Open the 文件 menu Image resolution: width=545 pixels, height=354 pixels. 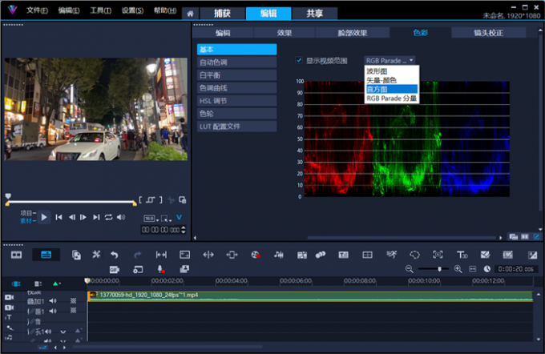37,10
